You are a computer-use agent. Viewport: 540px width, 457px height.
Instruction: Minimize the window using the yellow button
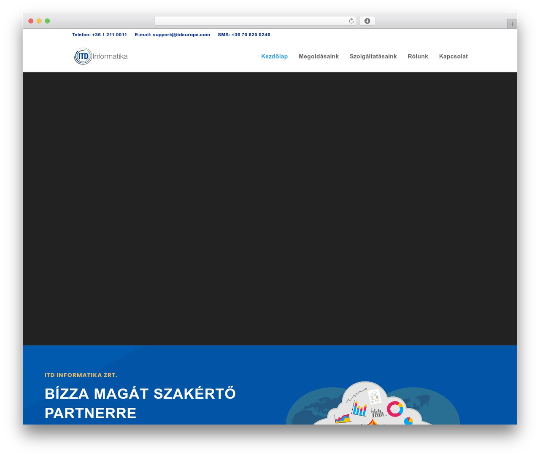[39, 21]
